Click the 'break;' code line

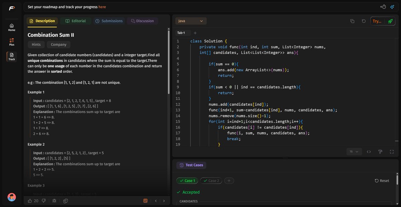pyautogui.click(x=234, y=139)
